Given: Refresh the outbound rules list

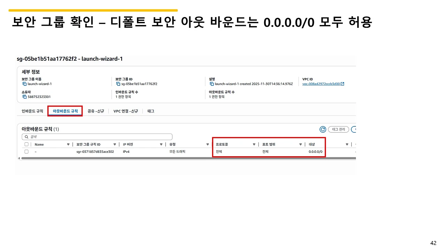Looking at the screenshot, I should (x=322, y=129).
